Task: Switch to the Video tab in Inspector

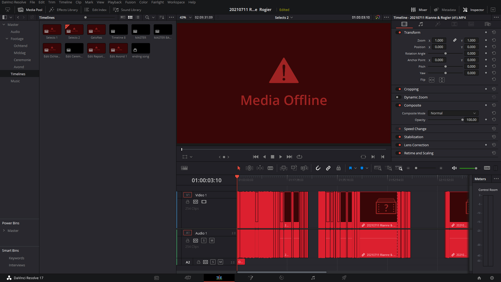Action: 404,24
